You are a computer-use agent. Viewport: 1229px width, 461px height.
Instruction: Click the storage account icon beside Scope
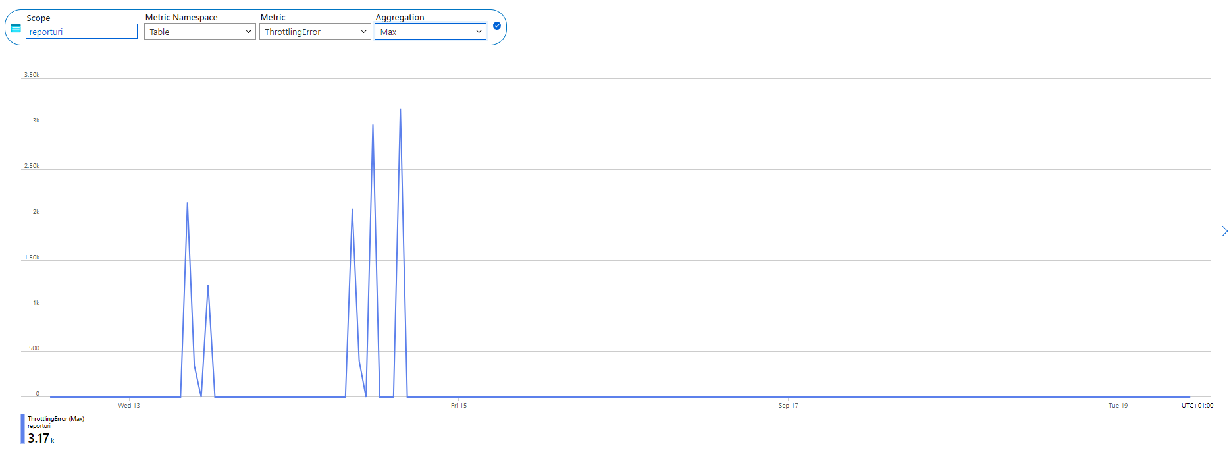16,28
